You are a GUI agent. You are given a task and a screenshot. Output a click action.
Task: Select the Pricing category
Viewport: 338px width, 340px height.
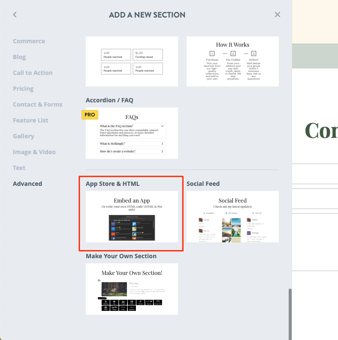(23, 89)
